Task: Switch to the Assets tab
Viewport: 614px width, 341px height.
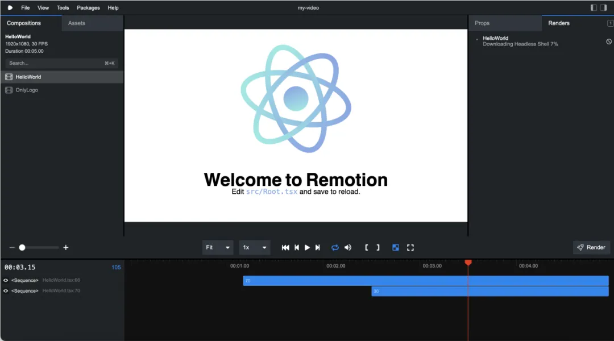Action: (93, 23)
